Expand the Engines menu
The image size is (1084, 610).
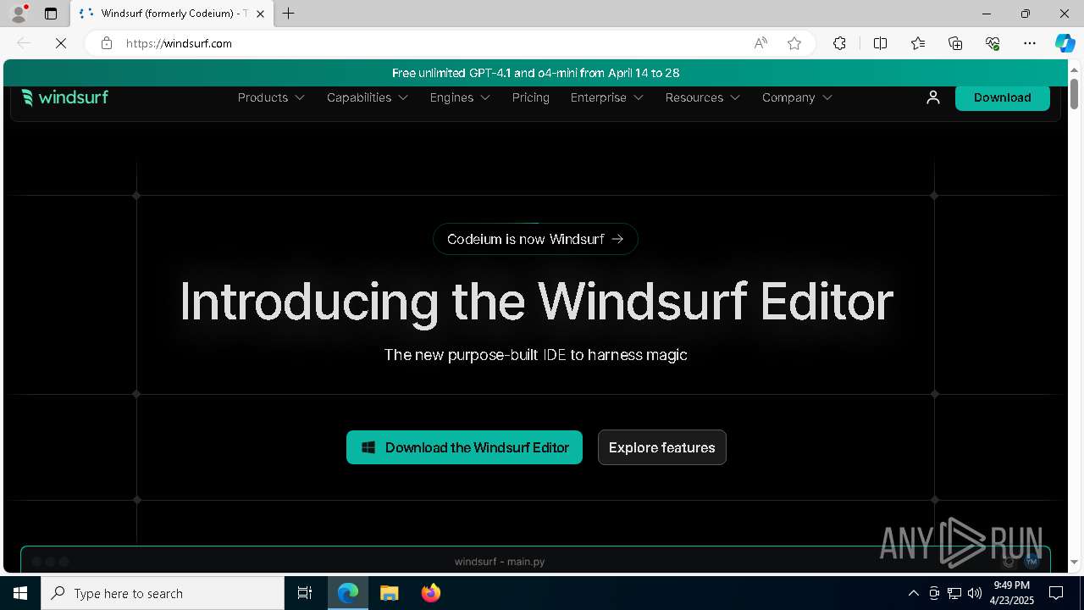(x=460, y=97)
